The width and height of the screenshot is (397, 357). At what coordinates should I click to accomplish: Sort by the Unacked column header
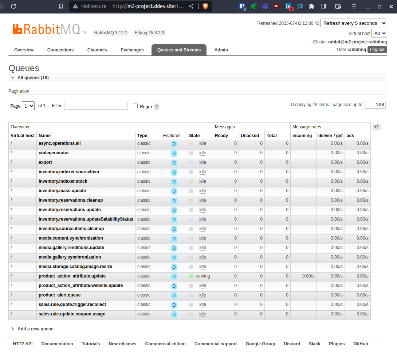(x=249, y=136)
